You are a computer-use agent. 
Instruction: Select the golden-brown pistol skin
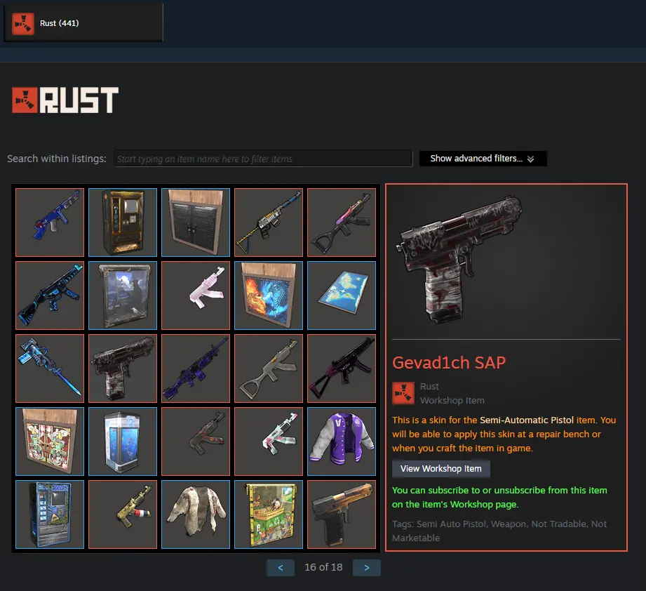coord(342,514)
